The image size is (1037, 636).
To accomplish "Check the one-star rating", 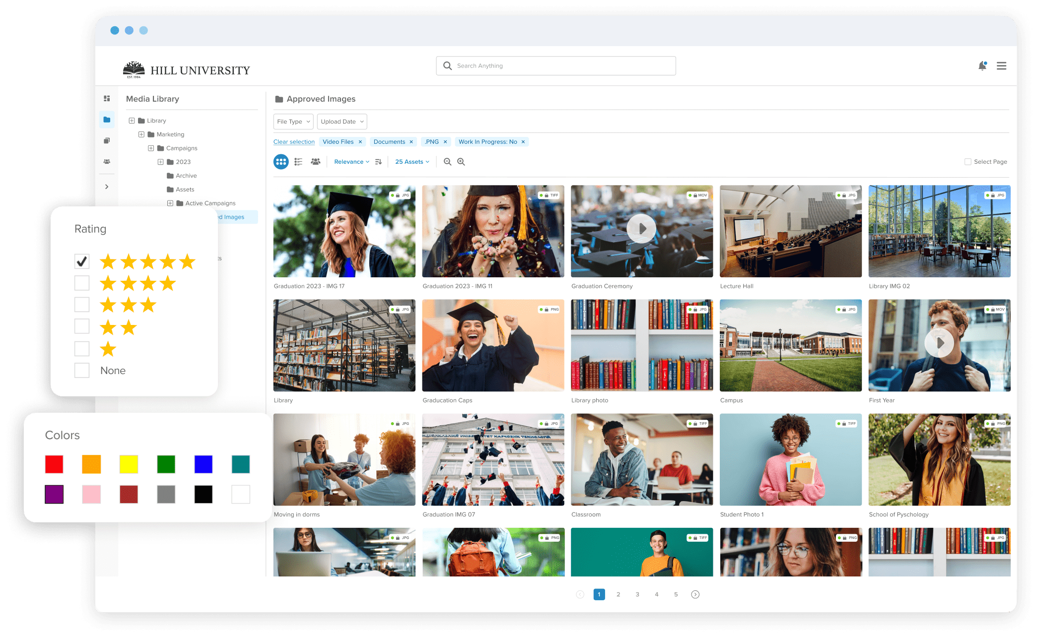I will pos(82,349).
